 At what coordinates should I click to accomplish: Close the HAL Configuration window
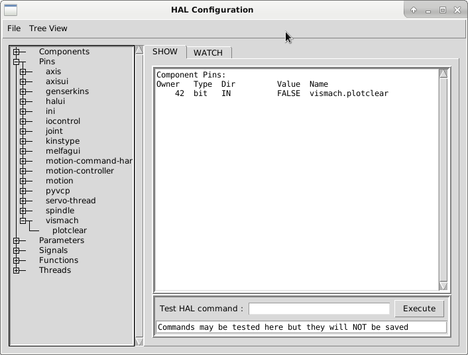[457, 10]
